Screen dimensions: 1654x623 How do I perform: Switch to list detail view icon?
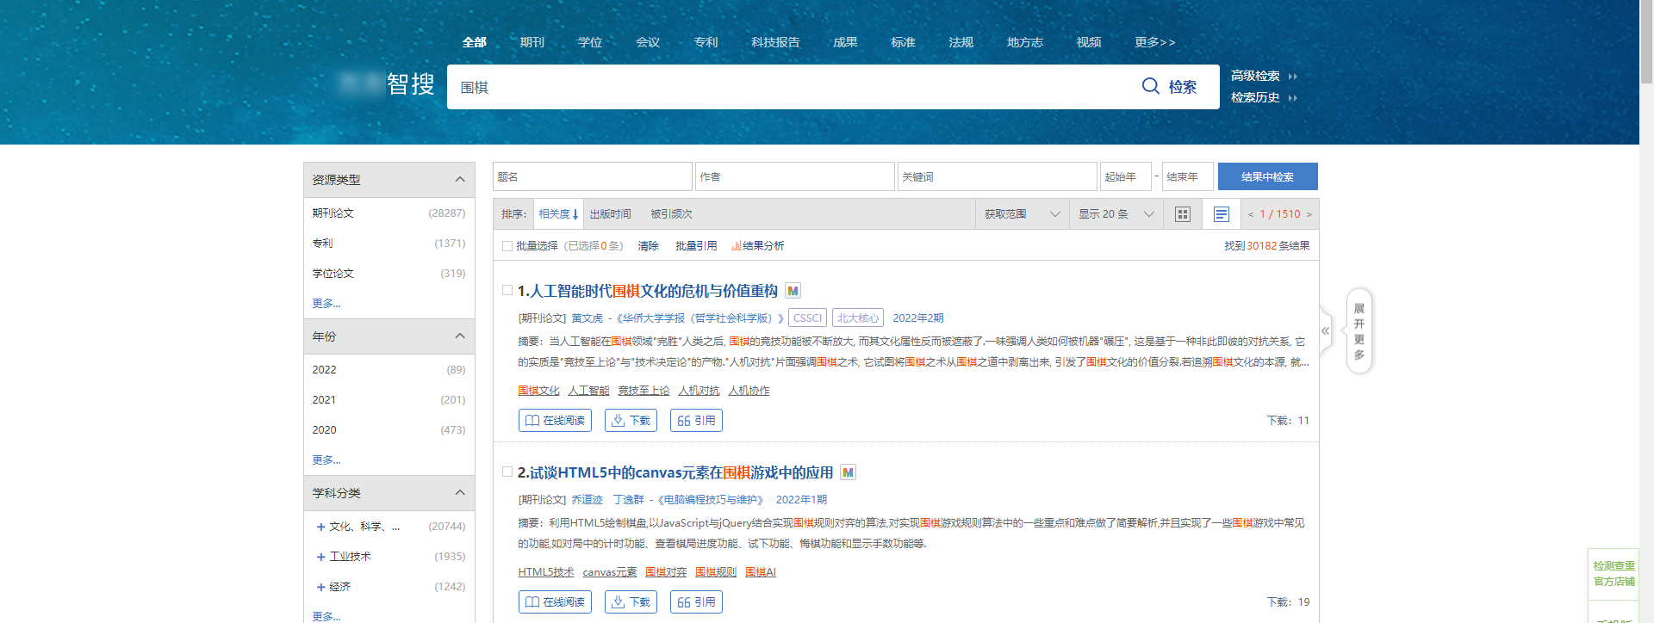tap(1221, 214)
